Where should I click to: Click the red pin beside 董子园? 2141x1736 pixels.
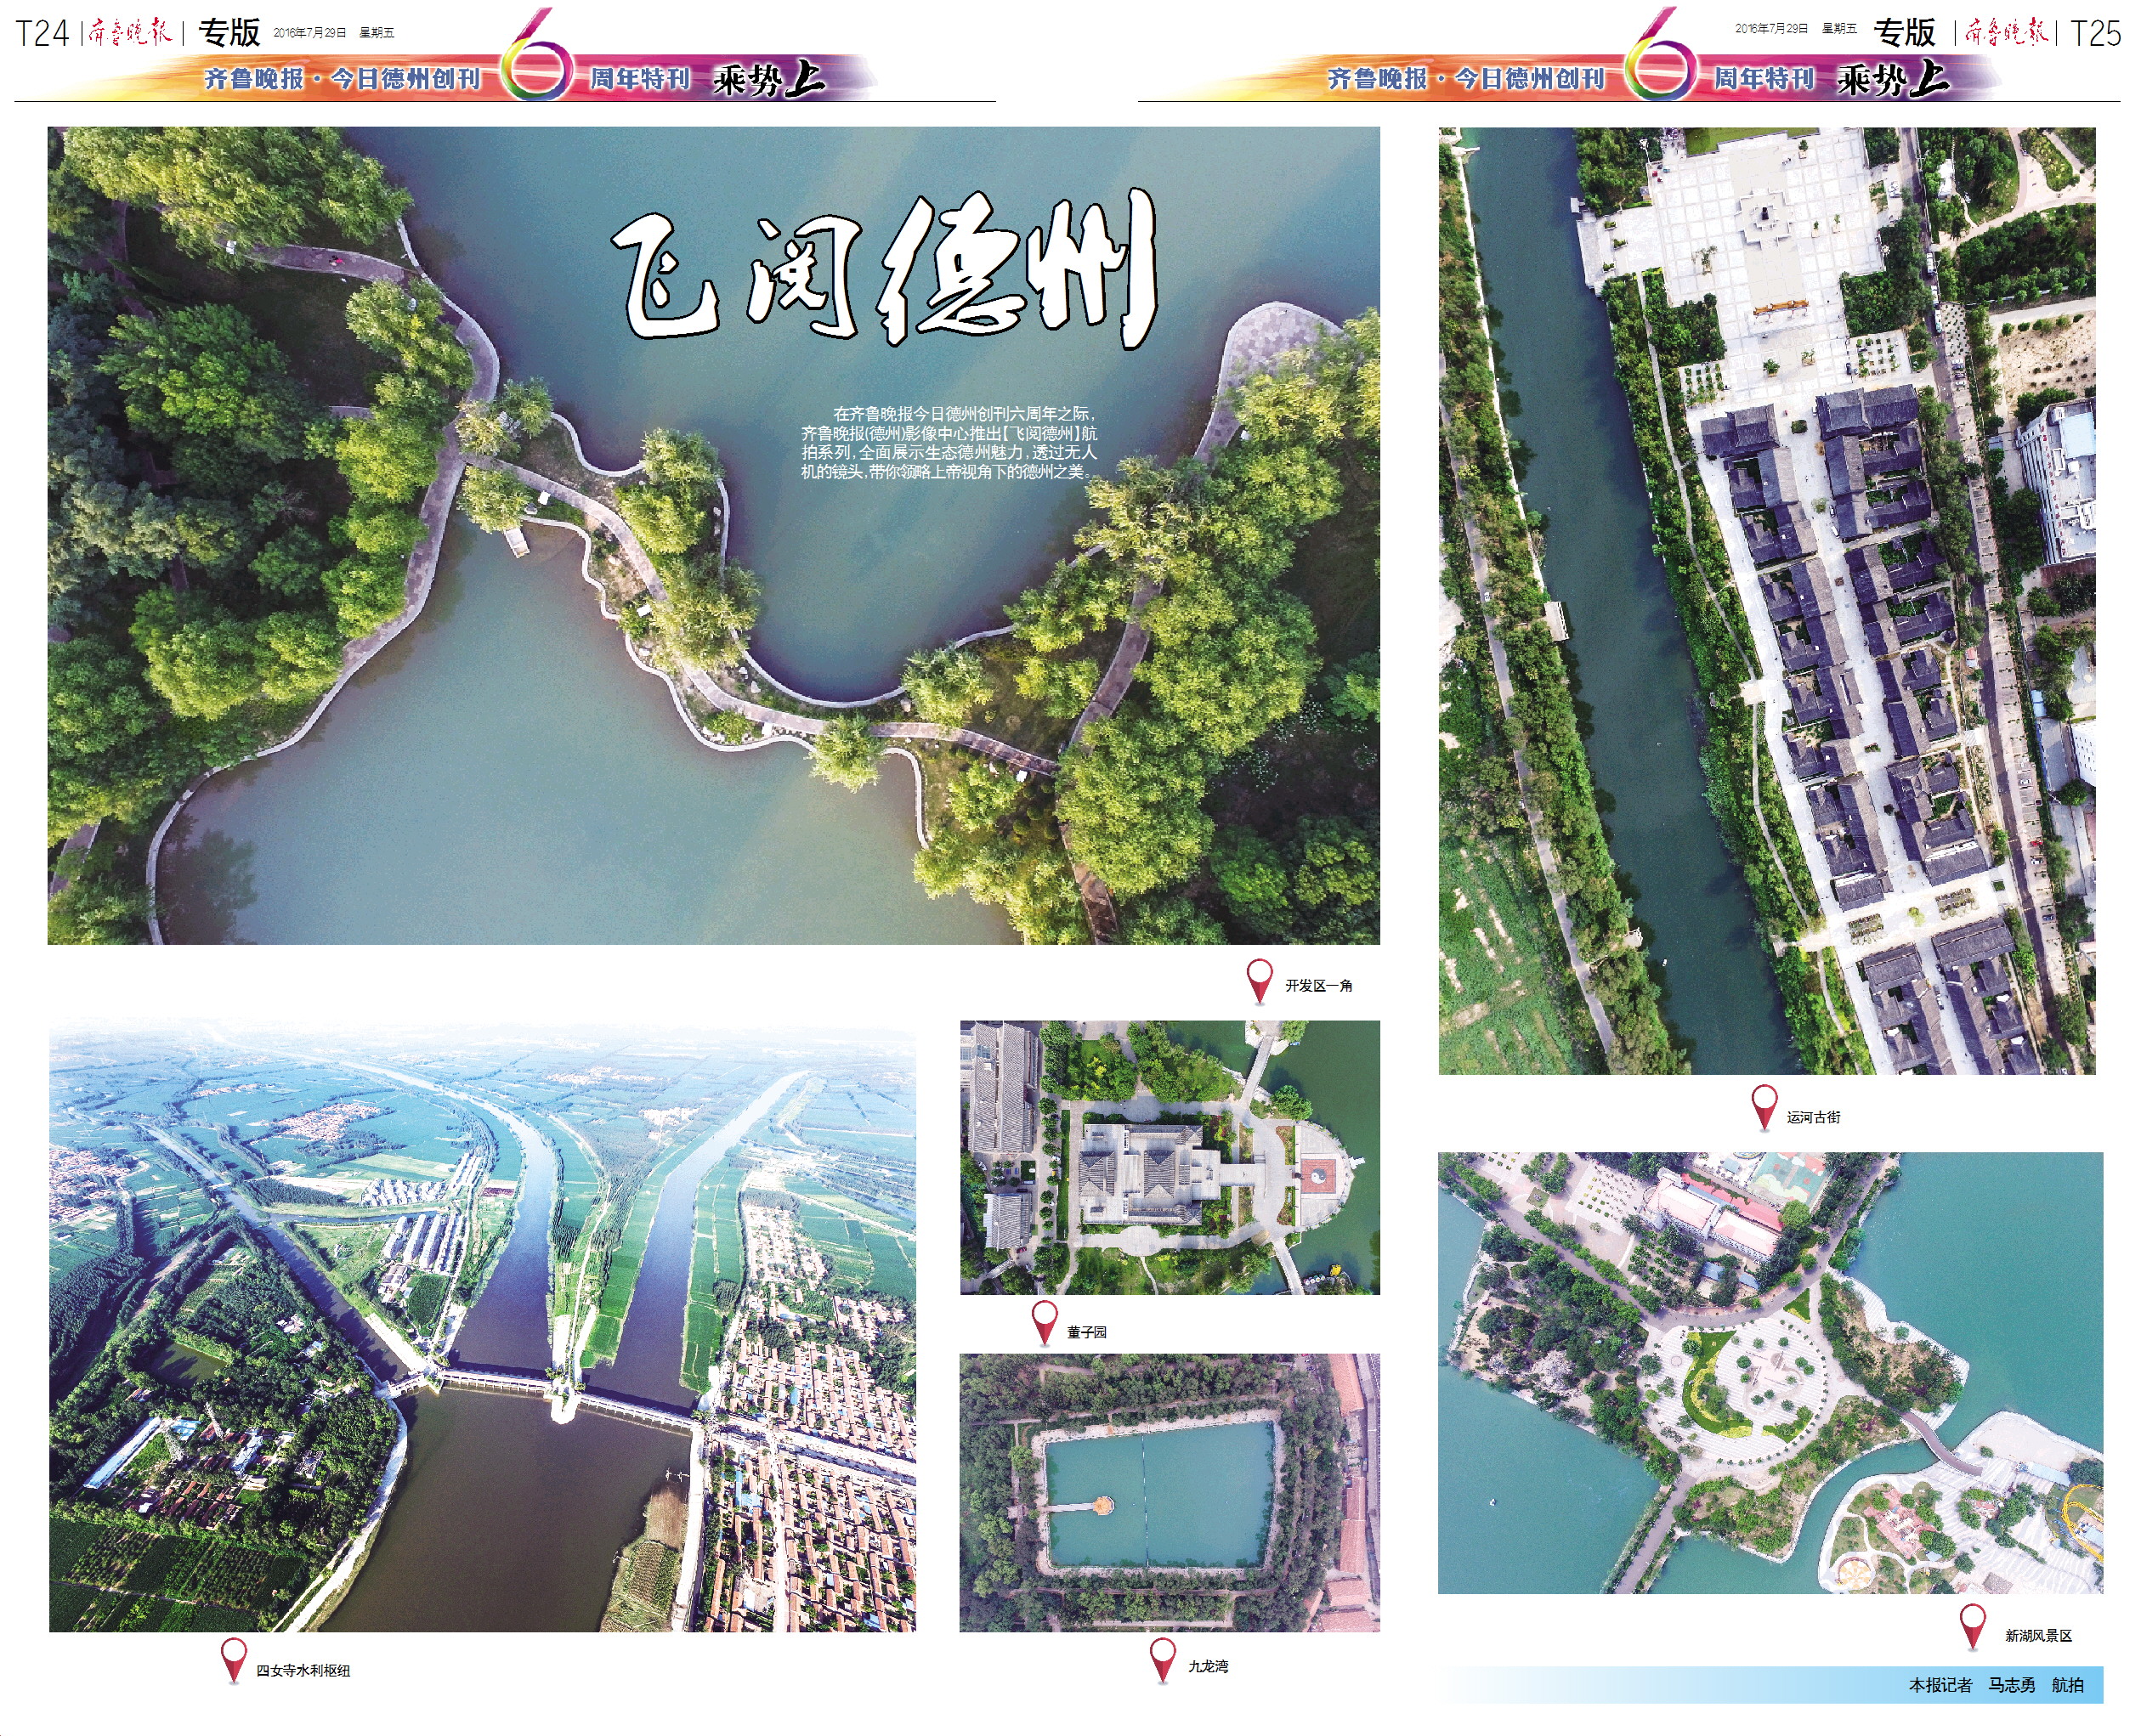pos(1044,1320)
